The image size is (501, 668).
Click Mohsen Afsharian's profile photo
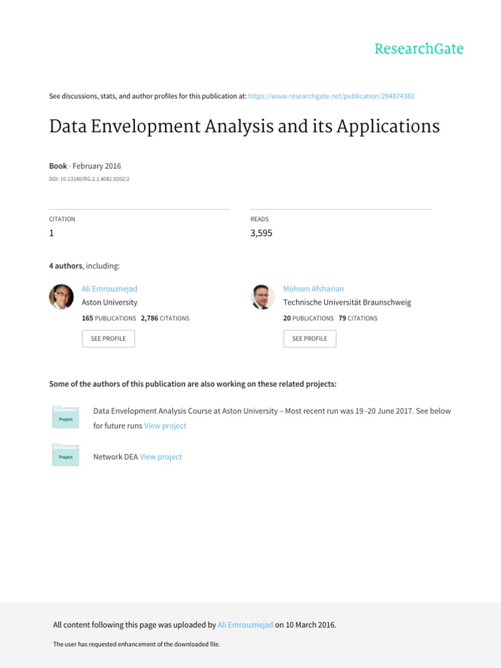click(263, 297)
